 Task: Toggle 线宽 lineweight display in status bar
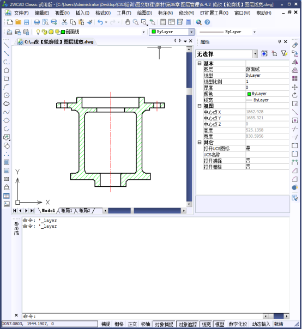(x=206, y=324)
